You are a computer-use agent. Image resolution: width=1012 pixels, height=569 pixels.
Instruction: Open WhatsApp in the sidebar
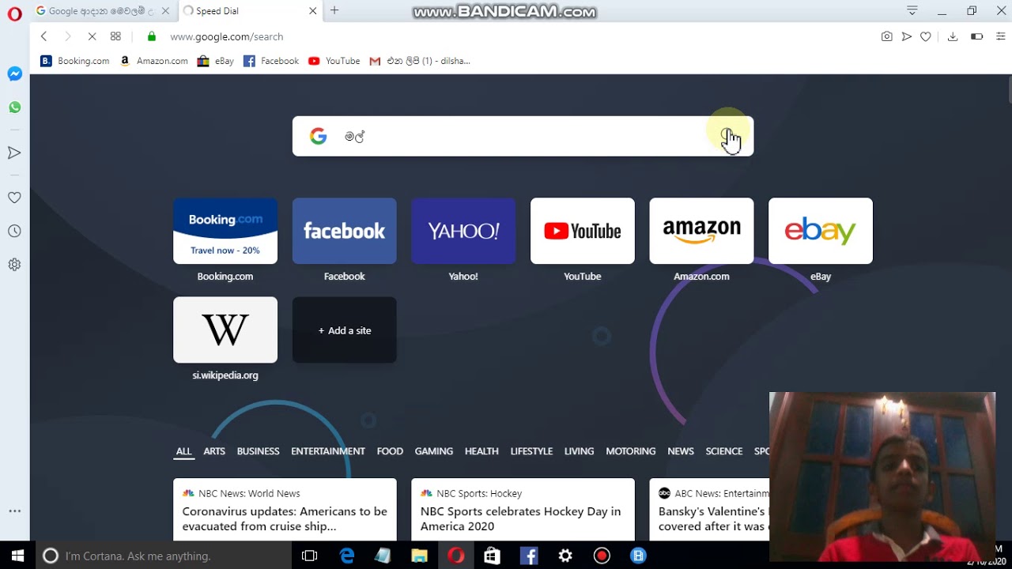point(14,107)
